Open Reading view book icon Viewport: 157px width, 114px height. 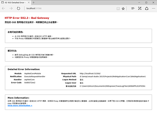118,9
